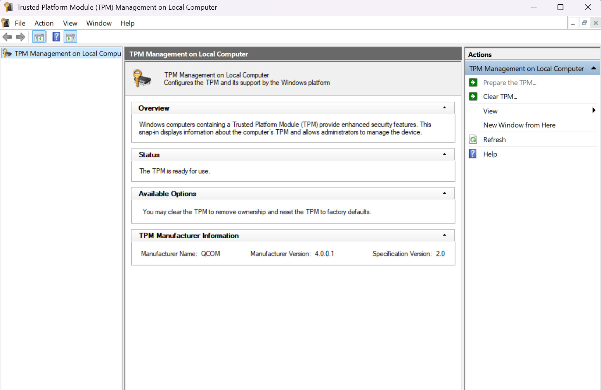Select the Refresh icon in the Actions pane
The height and width of the screenshot is (390, 601).
click(x=473, y=139)
